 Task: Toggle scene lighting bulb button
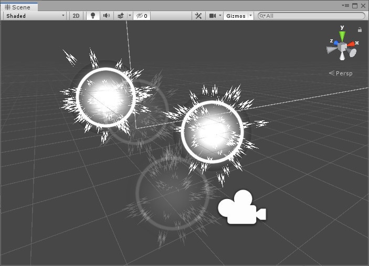93,16
